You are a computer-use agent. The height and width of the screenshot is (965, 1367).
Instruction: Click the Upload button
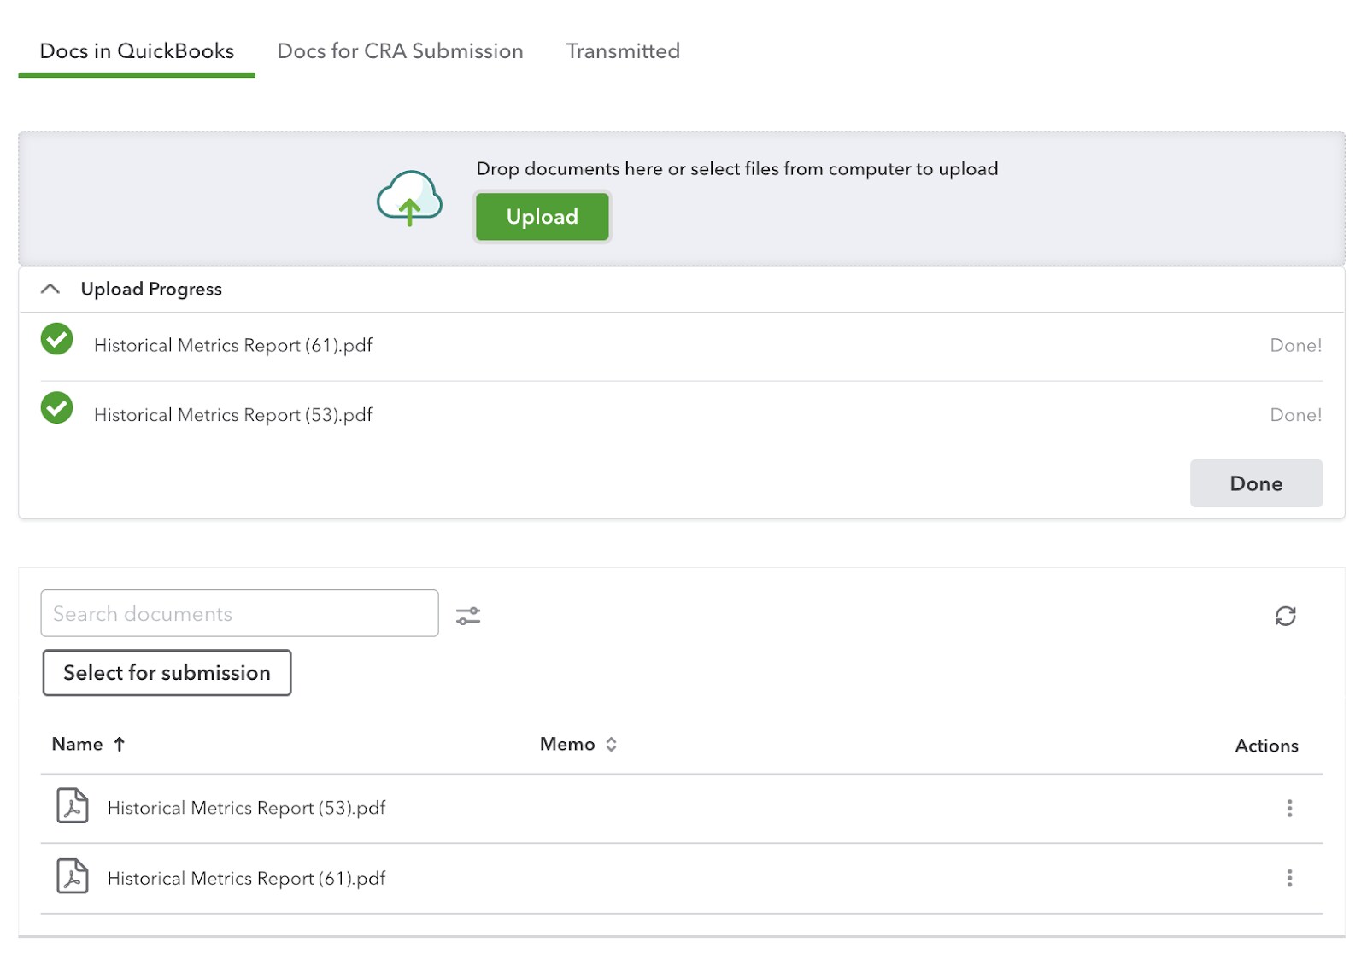click(542, 216)
